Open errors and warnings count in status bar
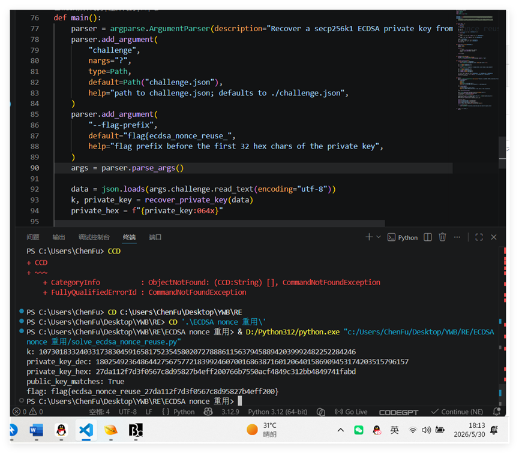Screen dimensions: 519x453 (x=28, y=412)
